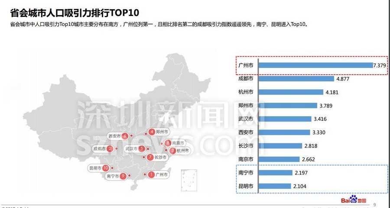
Task: Click the number 8 marker beside 南京市
Action: click(167, 143)
